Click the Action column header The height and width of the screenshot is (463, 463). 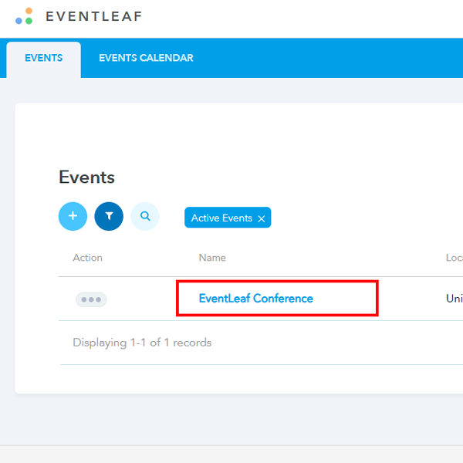pyautogui.click(x=87, y=258)
